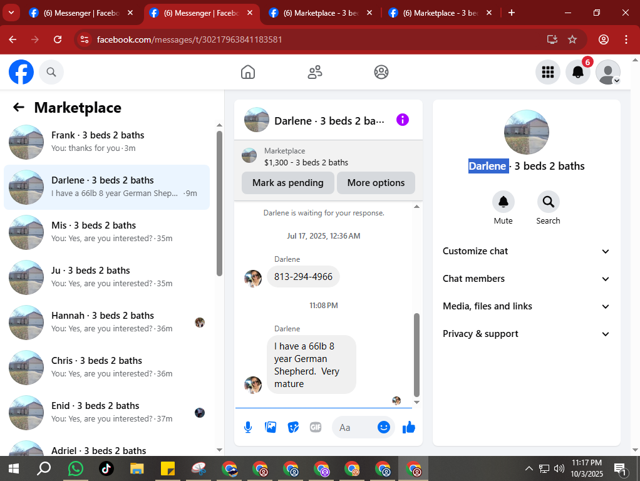Expand Customize chat section
Image resolution: width=640 pixels, height=481 pixels.
coord(526,251)
